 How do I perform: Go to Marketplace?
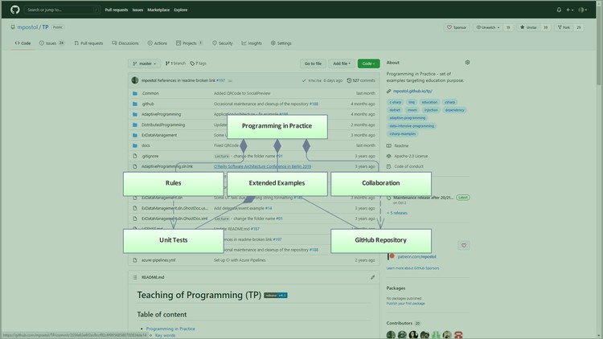pyautogui.click(x=158, y=10)
